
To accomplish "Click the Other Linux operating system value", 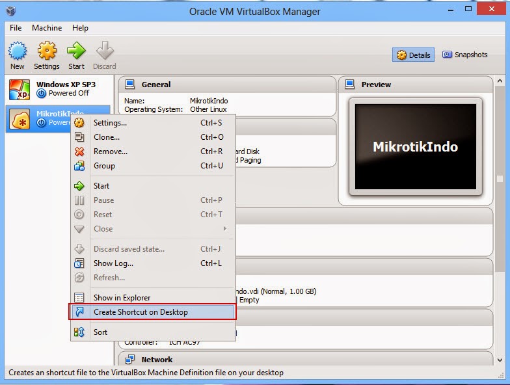I will 208,109.
